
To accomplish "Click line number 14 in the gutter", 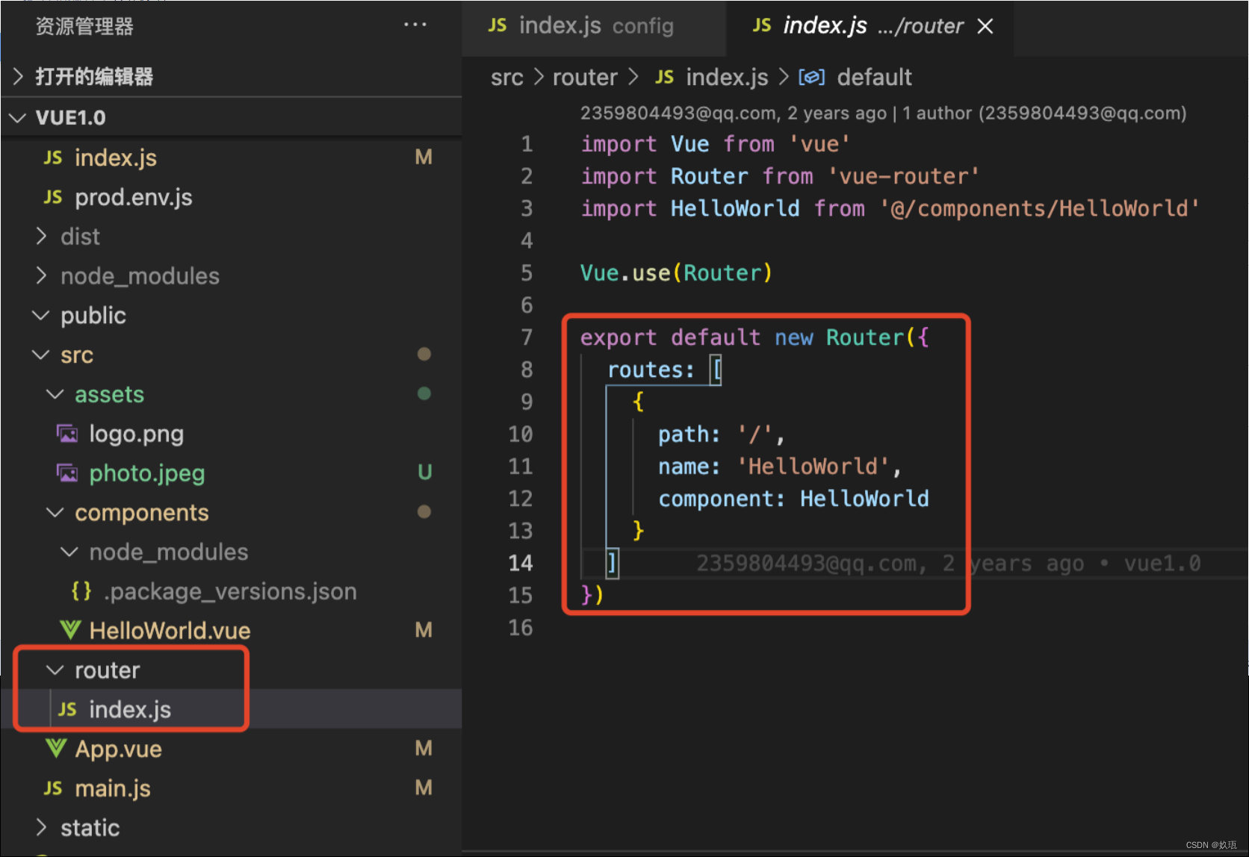I will tap(521, 563).
